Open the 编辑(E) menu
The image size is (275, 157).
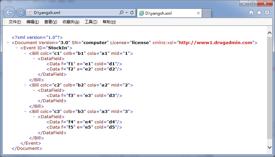point(33,22)
